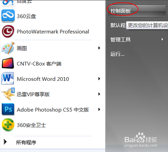Expand the 迅雷VIP尊享版 submenu arrow
Screen dimensions: 168x152
[99, 94]
